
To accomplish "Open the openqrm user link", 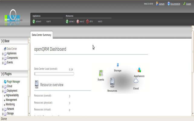I will 162,4.
